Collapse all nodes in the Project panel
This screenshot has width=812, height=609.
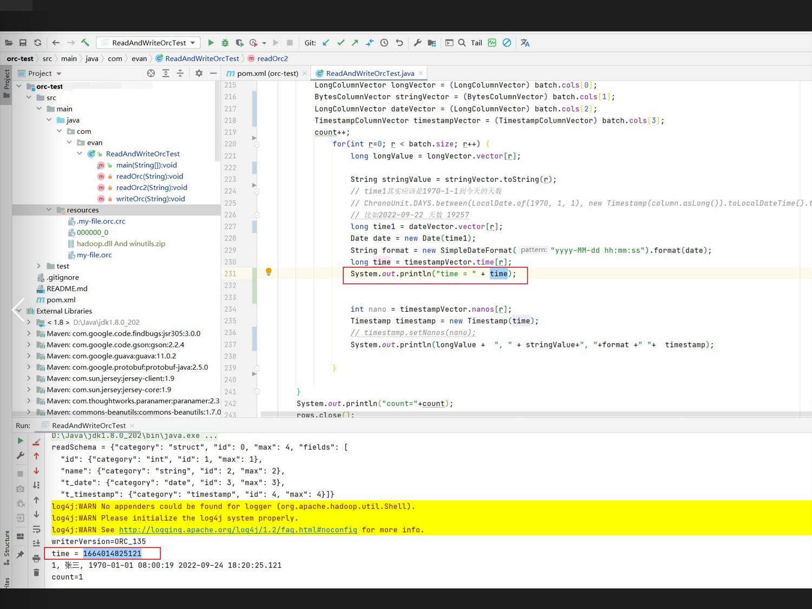[x=180, y=73]
